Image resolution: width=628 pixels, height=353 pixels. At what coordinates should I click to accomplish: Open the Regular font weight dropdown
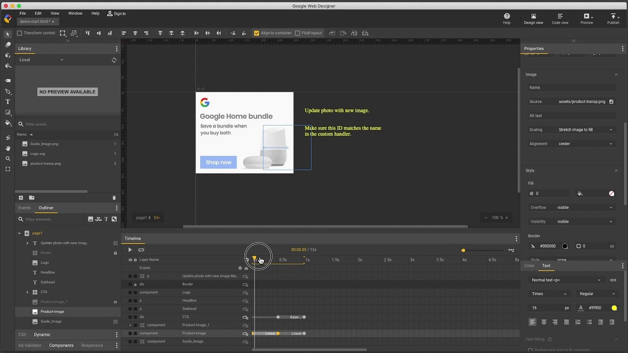[x=598, y=294]
